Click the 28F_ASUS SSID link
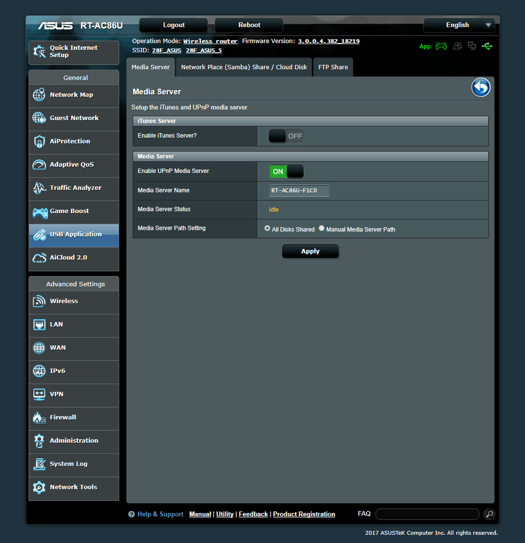This screenshot has width=525, height=543. tap(167, 50)
